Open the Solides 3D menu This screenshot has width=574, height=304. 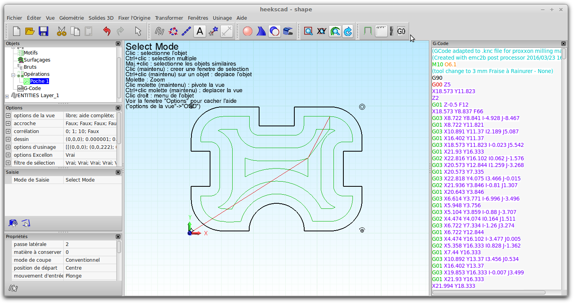101,18
